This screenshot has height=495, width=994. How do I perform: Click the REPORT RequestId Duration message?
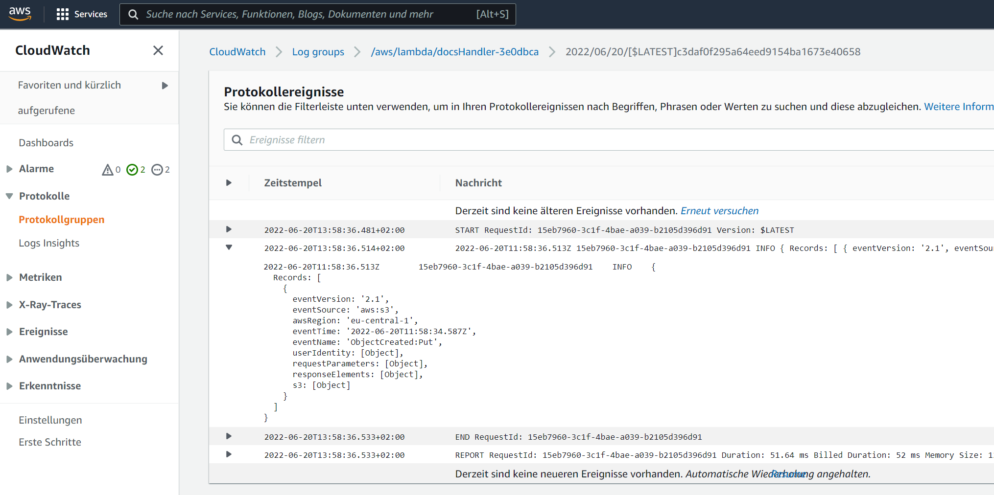tap(724, 455)
